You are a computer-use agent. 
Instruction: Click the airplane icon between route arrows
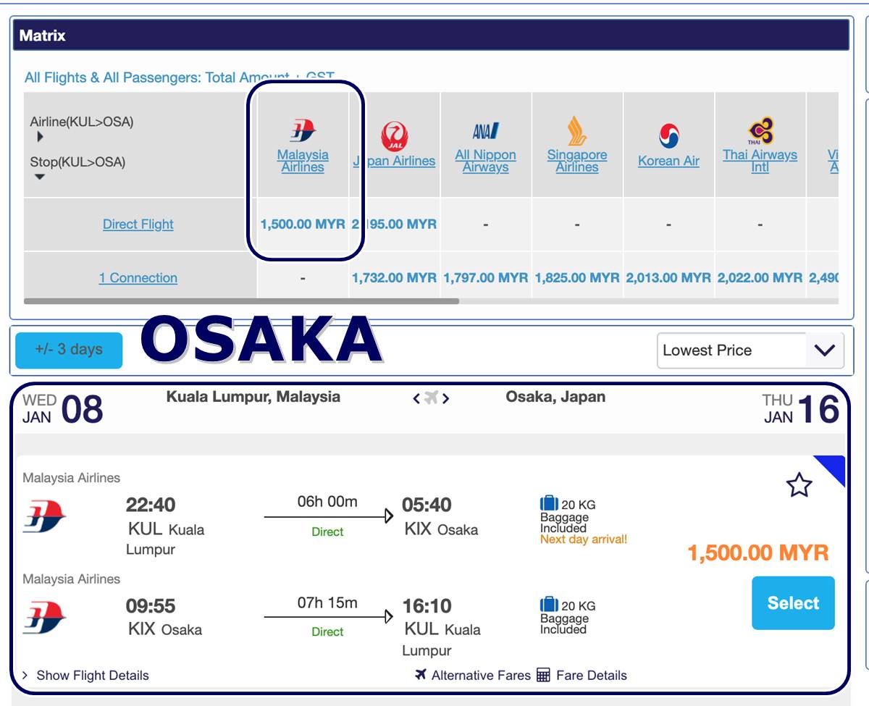pos(432,398)
